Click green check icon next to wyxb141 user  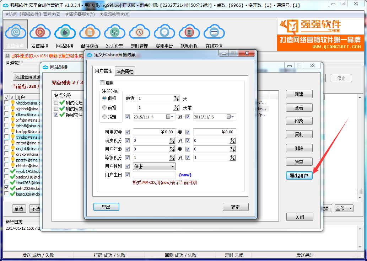pos(13,171)
